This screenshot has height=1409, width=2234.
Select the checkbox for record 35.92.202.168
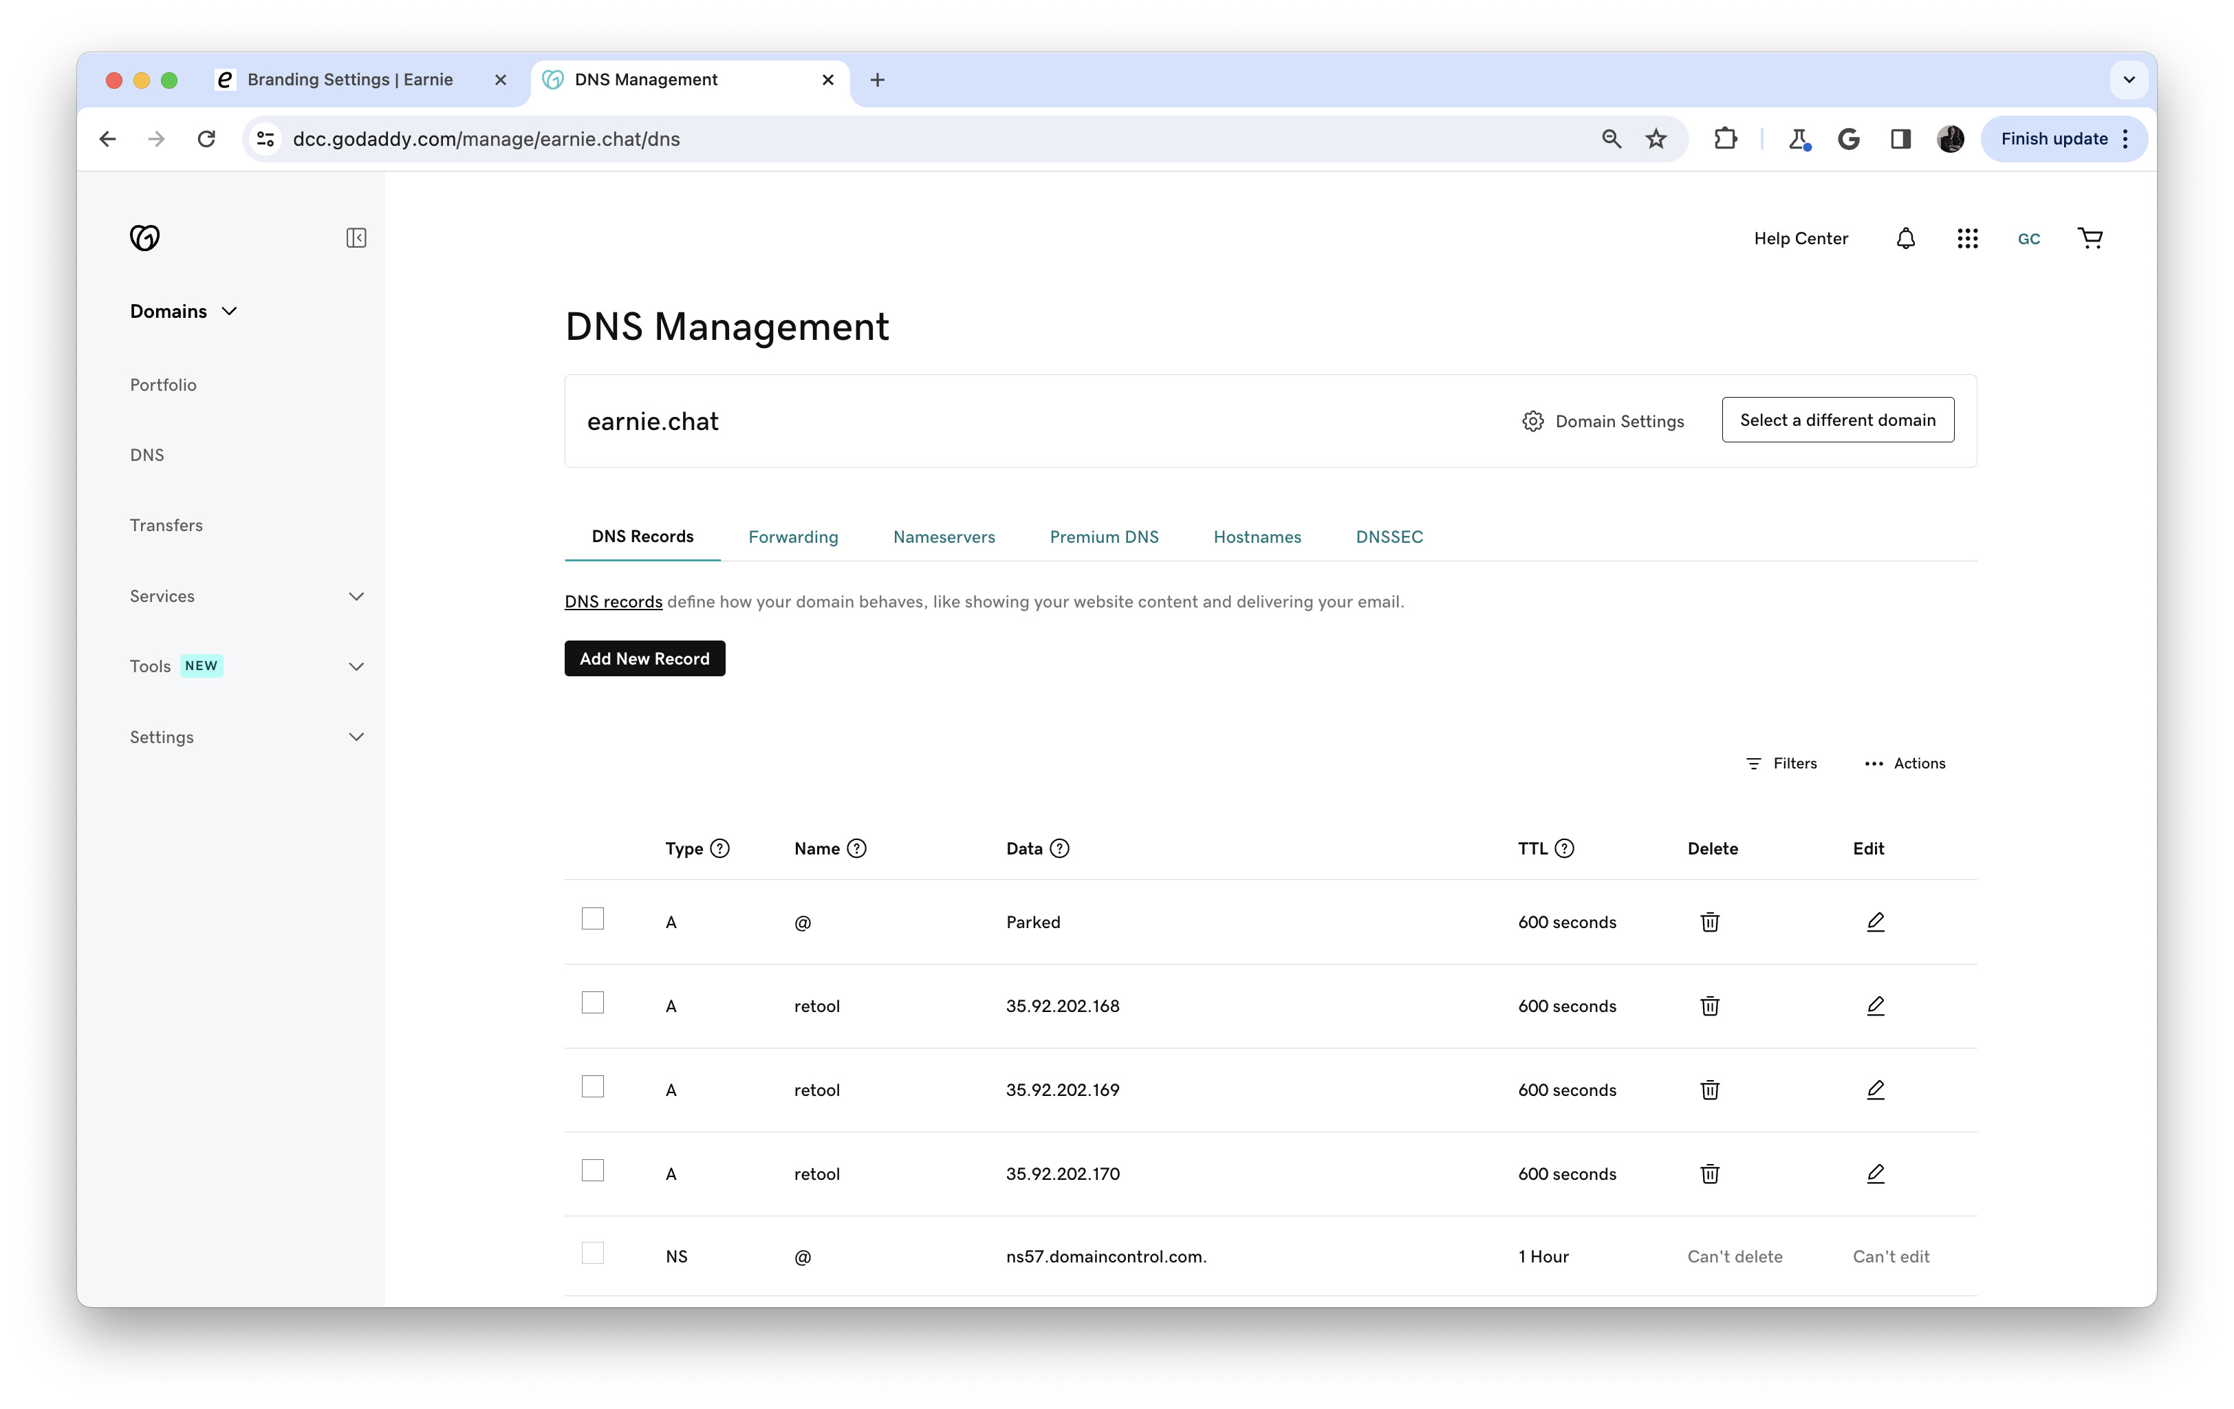click(x=593, y=1002)
